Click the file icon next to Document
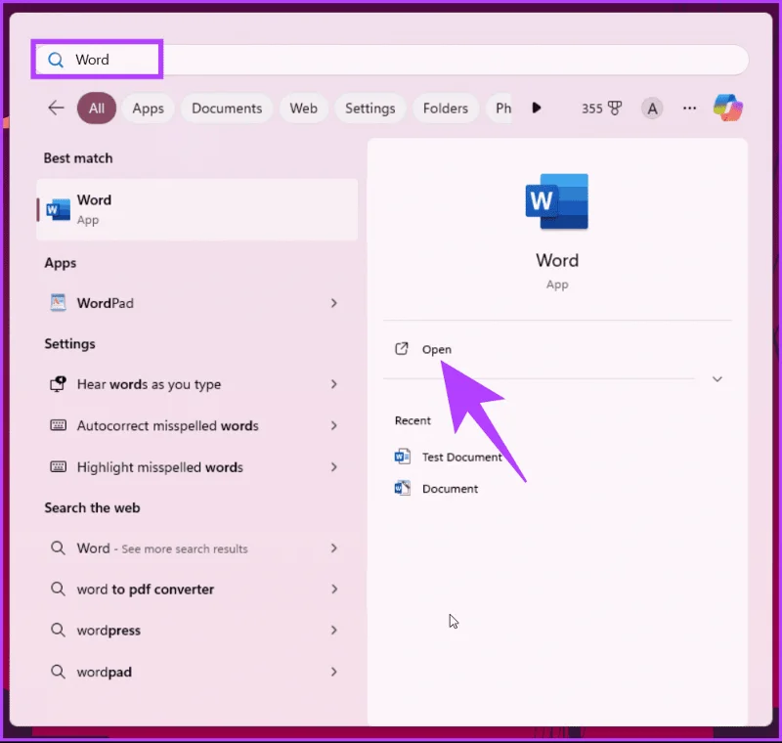Image resolution: width=782 pixels, height=743 pixels. [x=402, y=488]
